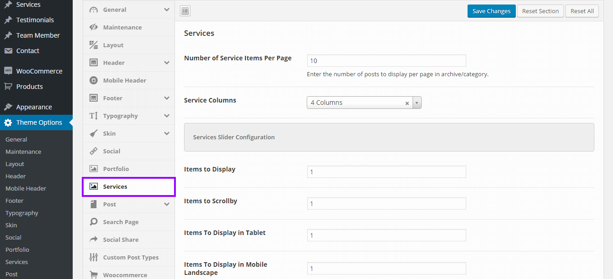Click the Number of Service Items field

(x=386, y=61)
